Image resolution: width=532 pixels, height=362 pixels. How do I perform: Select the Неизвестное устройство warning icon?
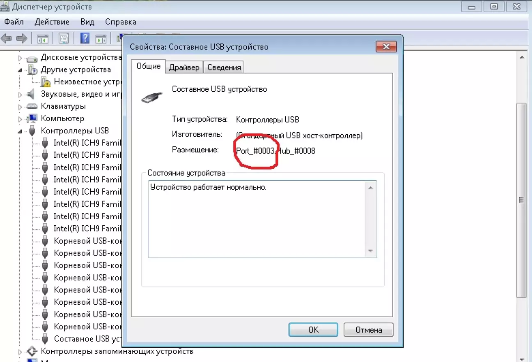pyautogui.click(x=46, y=82)
